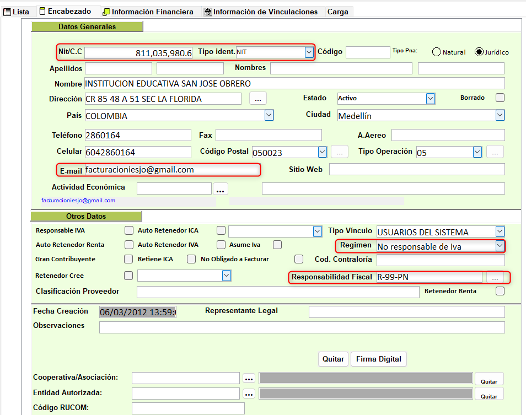
Task: Click ellipsis button beside Tipo Operación
Action: click(495, 152)
